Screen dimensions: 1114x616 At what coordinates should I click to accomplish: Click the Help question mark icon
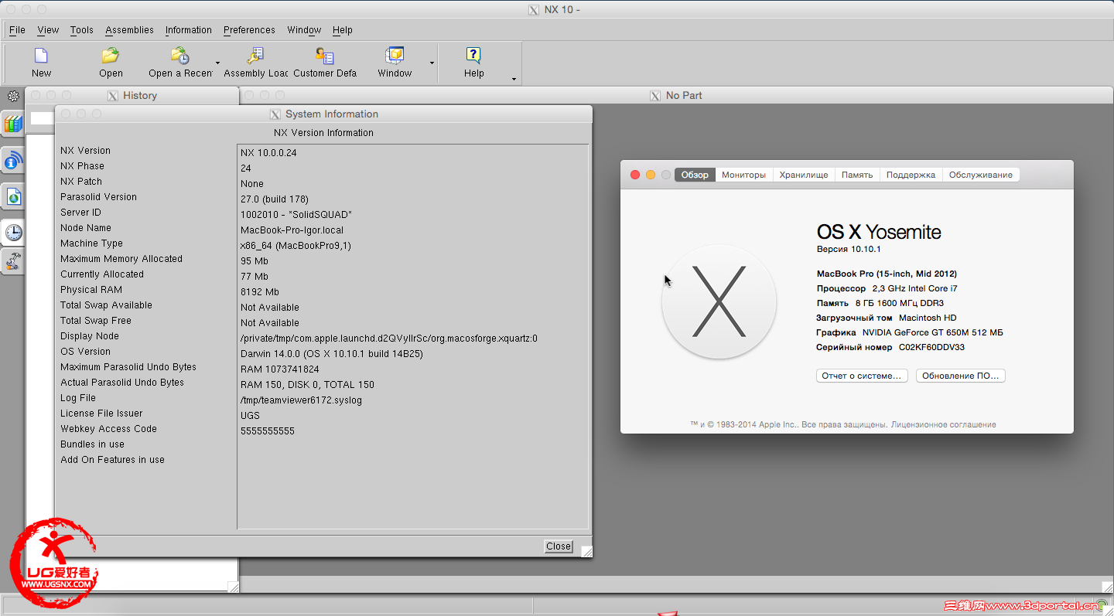[x=473, y=56]
